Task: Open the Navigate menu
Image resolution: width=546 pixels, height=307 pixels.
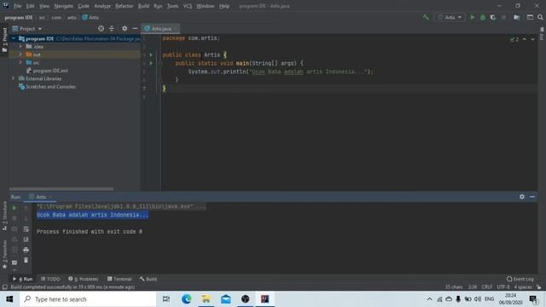Action: (64, 6)
